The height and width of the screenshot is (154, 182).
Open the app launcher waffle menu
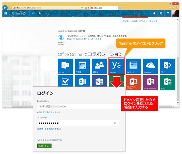(6, 13)
